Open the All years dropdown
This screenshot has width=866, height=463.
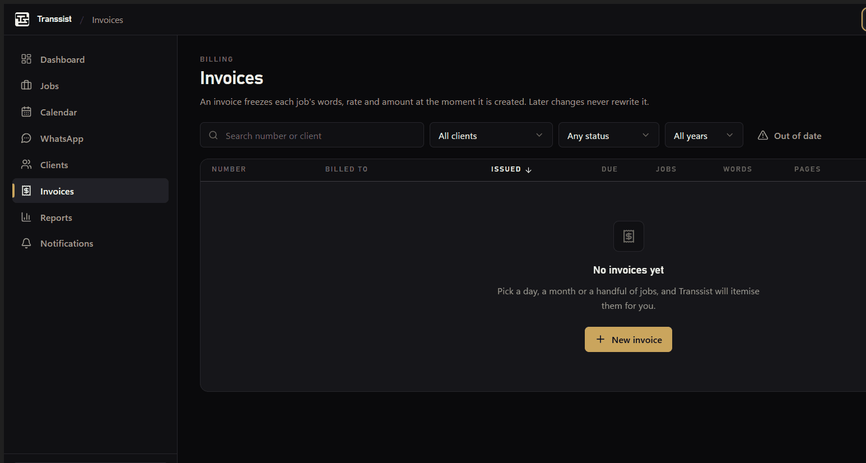click(704, 135)
